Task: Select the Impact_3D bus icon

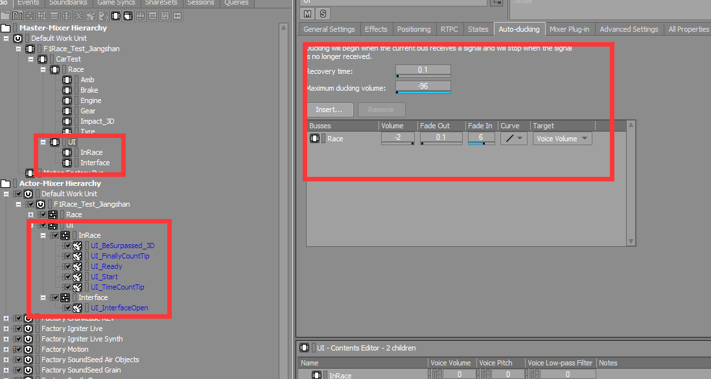Action: [67, 122]
